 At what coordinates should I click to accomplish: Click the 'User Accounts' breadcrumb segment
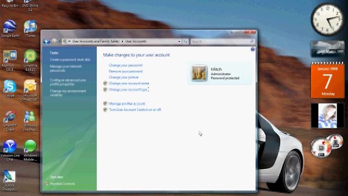pyautogui.click(x=135, y=41)
